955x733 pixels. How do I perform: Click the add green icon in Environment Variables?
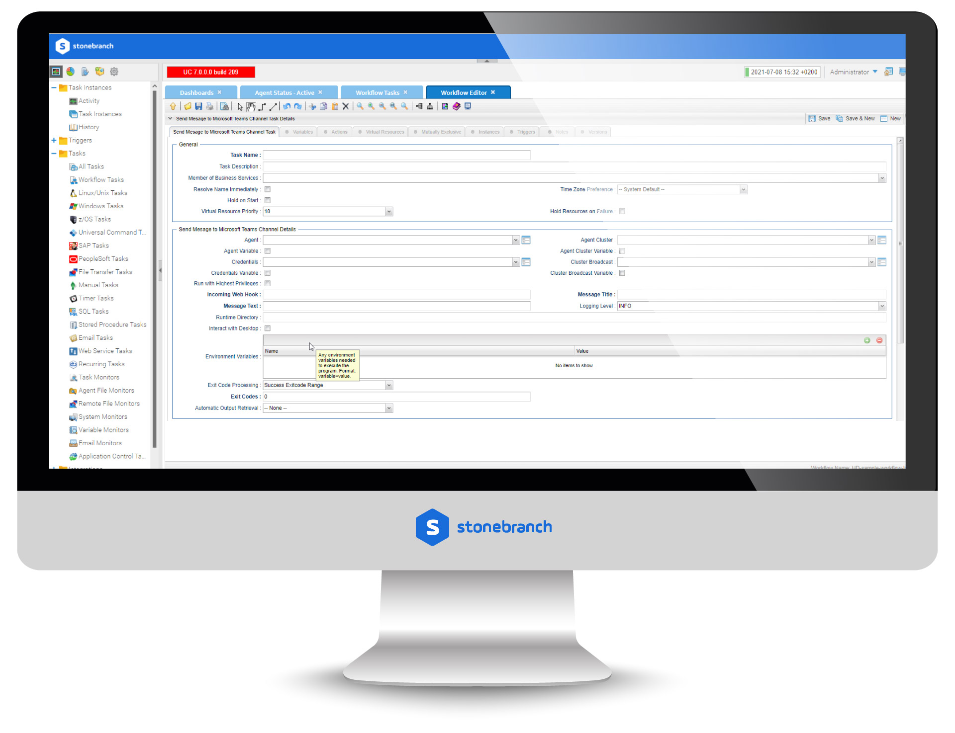tap(867, 340)
